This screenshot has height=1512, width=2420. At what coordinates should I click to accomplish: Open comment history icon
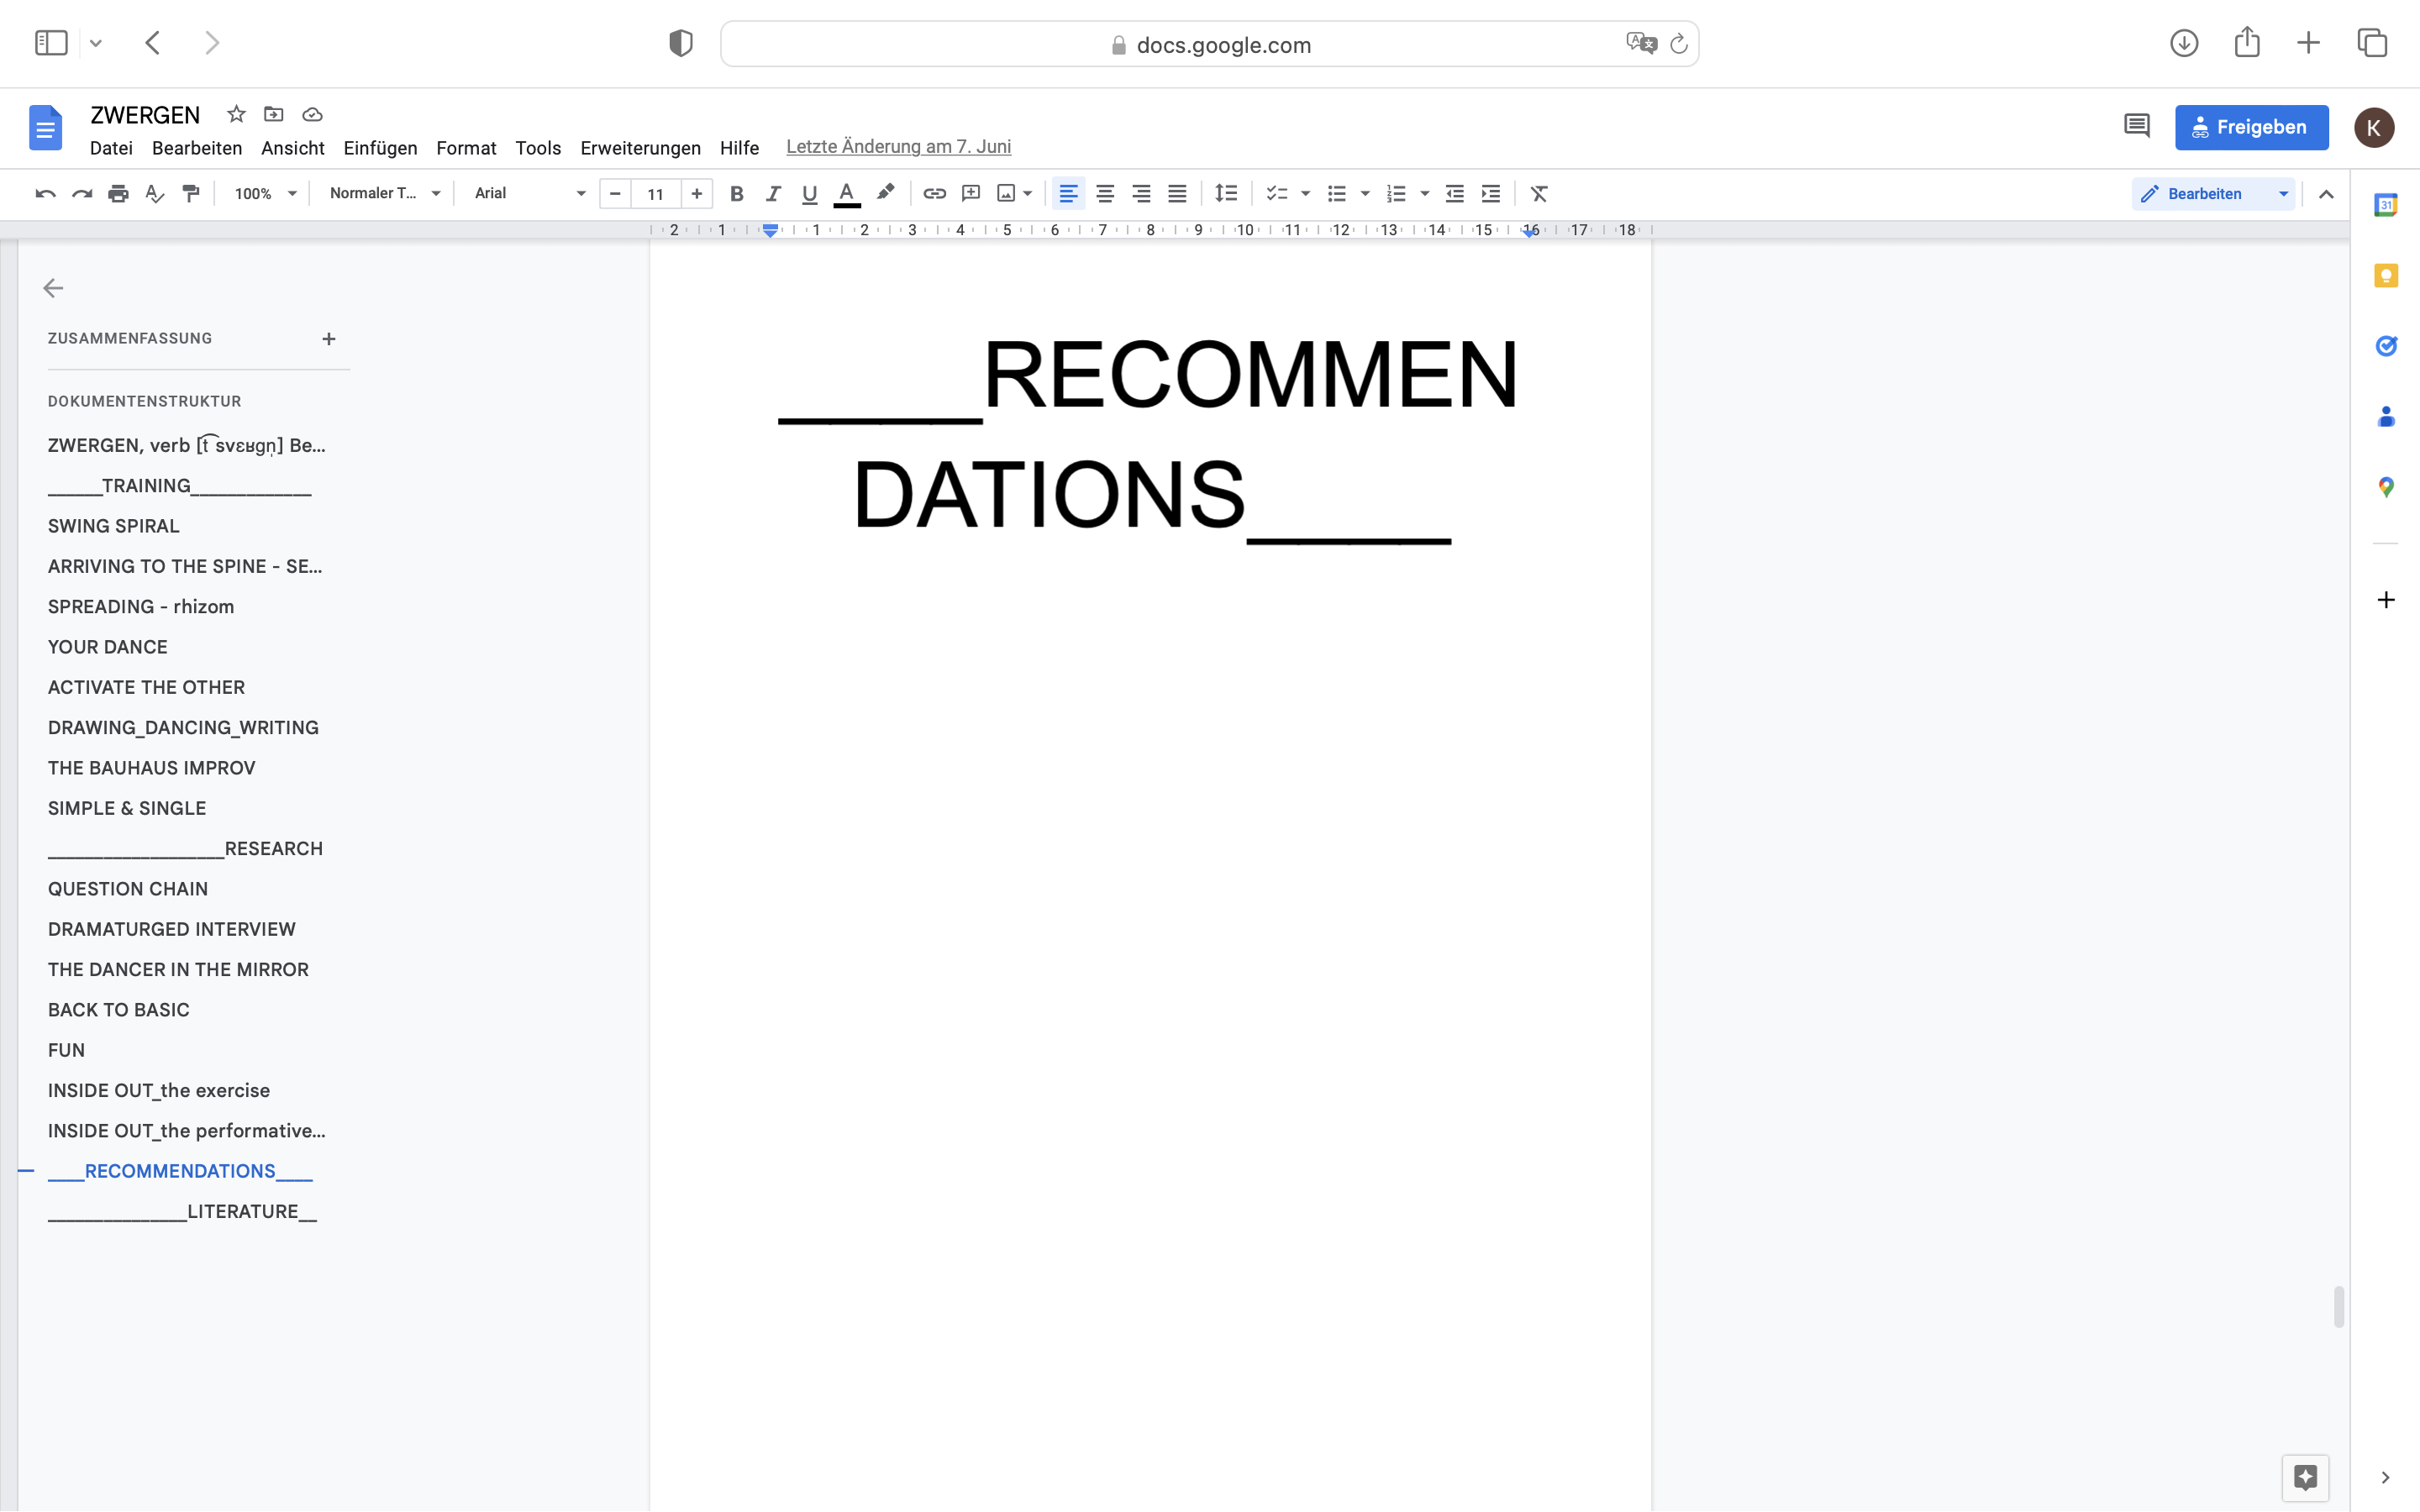click(x=2136, y=127)
